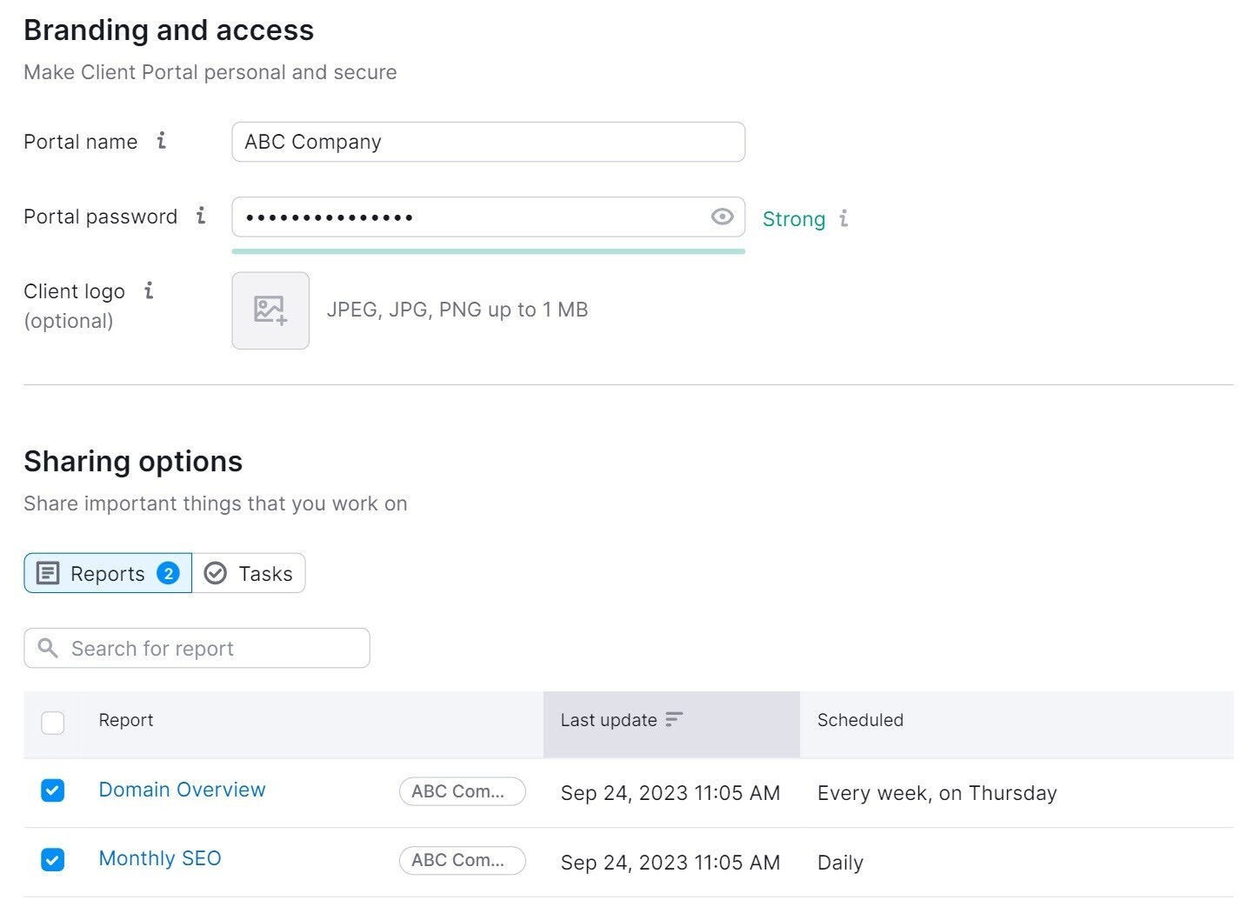This screenshot has width=1247, height=920.
Task: Click the info icon next to Strong
Action: coord(844,220)
